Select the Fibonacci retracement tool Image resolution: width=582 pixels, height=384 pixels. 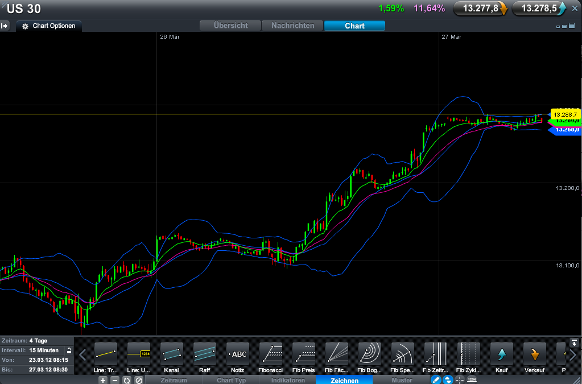pos(271,354)
